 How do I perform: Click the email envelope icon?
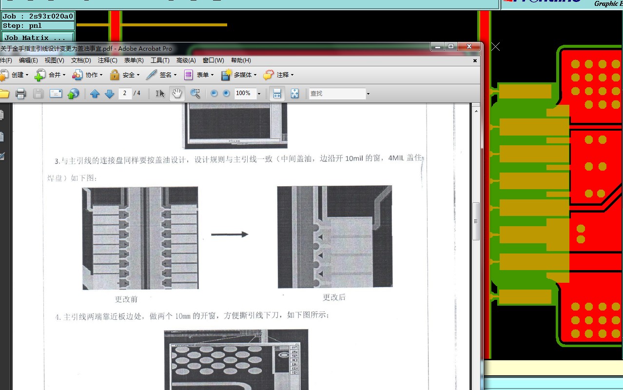click(x=56, y=94)
